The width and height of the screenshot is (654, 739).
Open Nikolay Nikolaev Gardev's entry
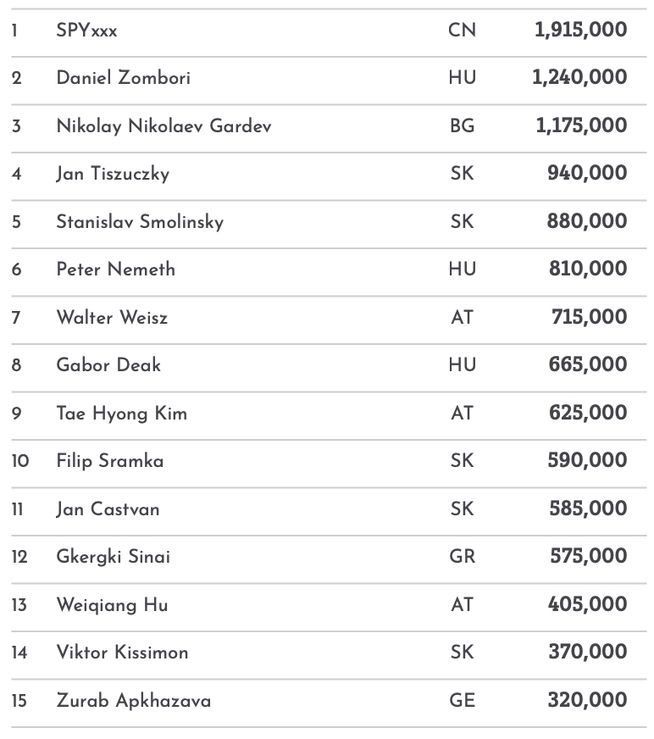point(163,126)
